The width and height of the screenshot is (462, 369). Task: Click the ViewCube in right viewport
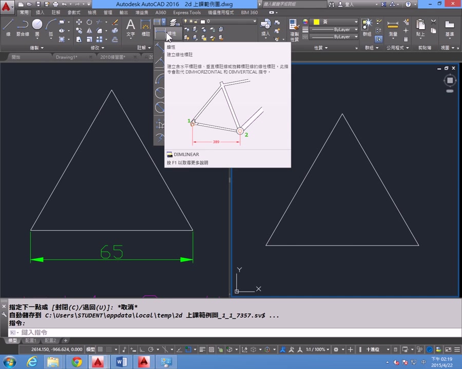tap(450, 80)
